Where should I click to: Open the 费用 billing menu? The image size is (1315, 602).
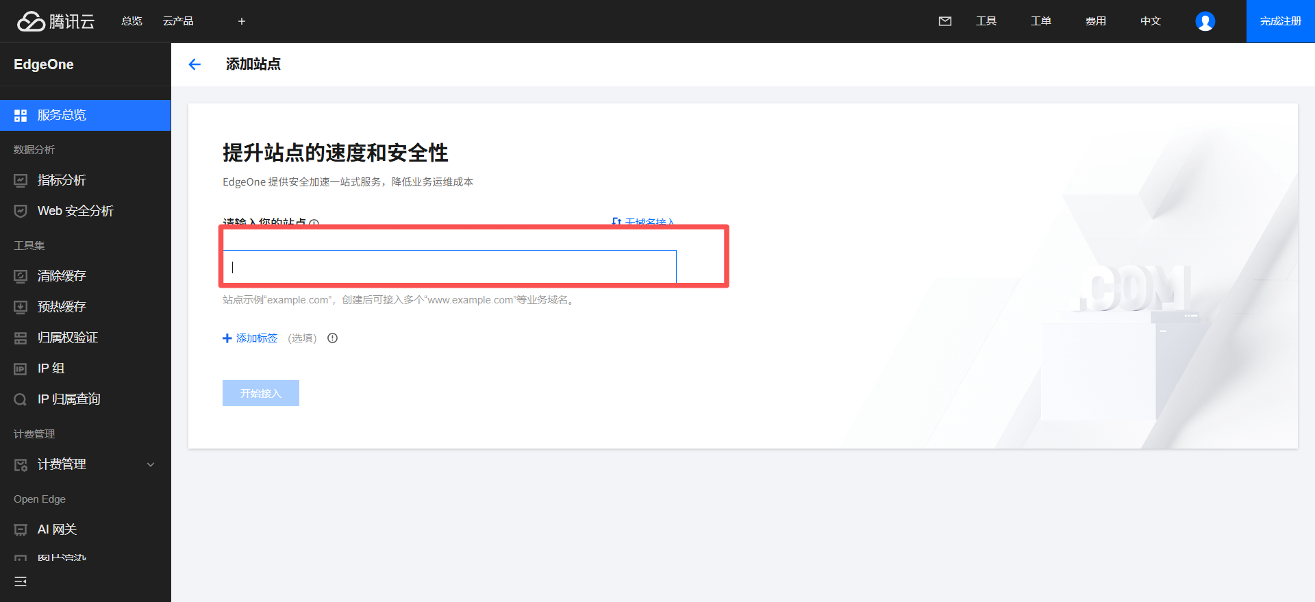(x=1096, y=21)
